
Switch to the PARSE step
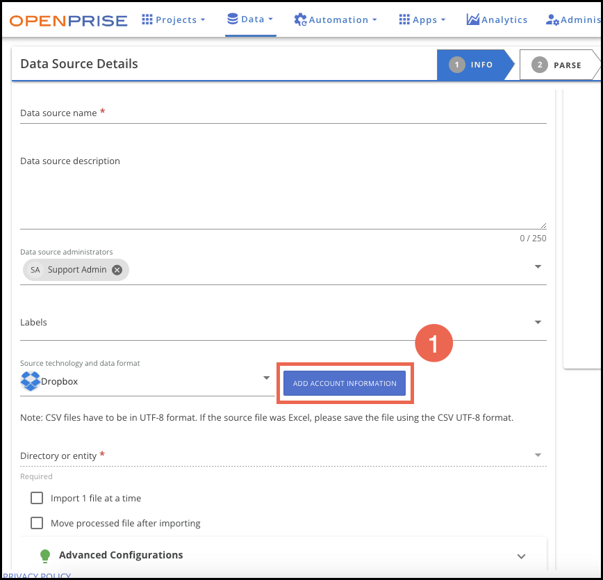[561, 65]
